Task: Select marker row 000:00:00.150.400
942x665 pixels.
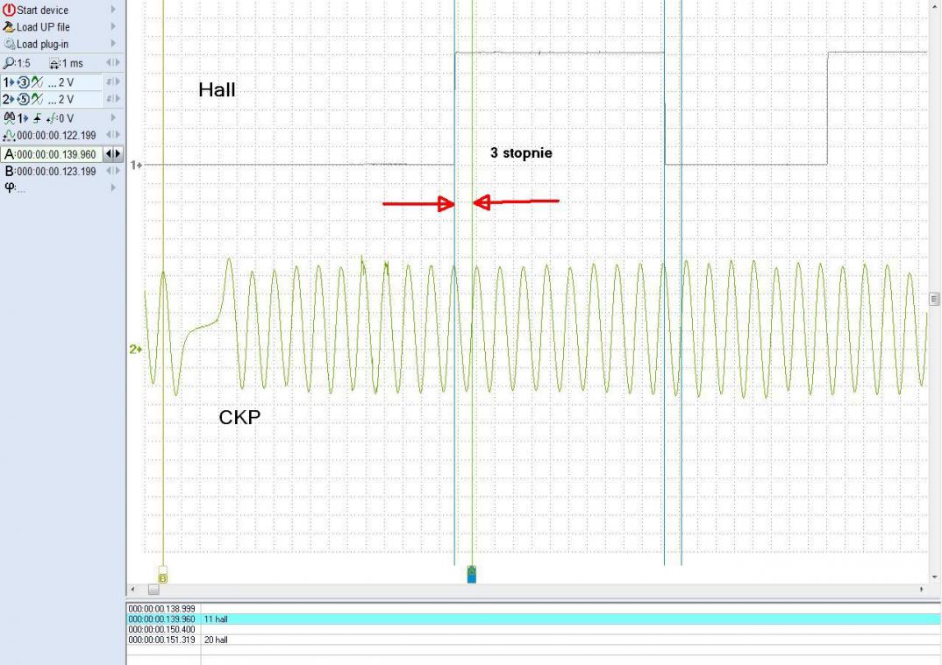Action: tap(533, 630)
